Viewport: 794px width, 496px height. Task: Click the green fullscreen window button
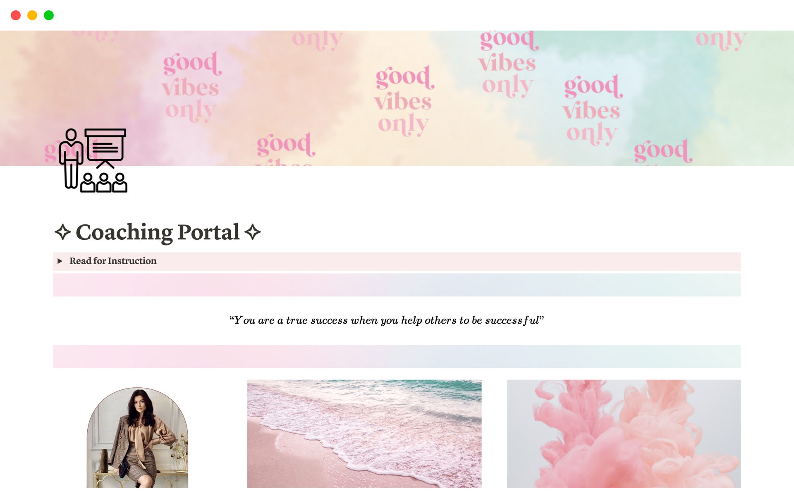pyautogui.click(x=49, y=15)
